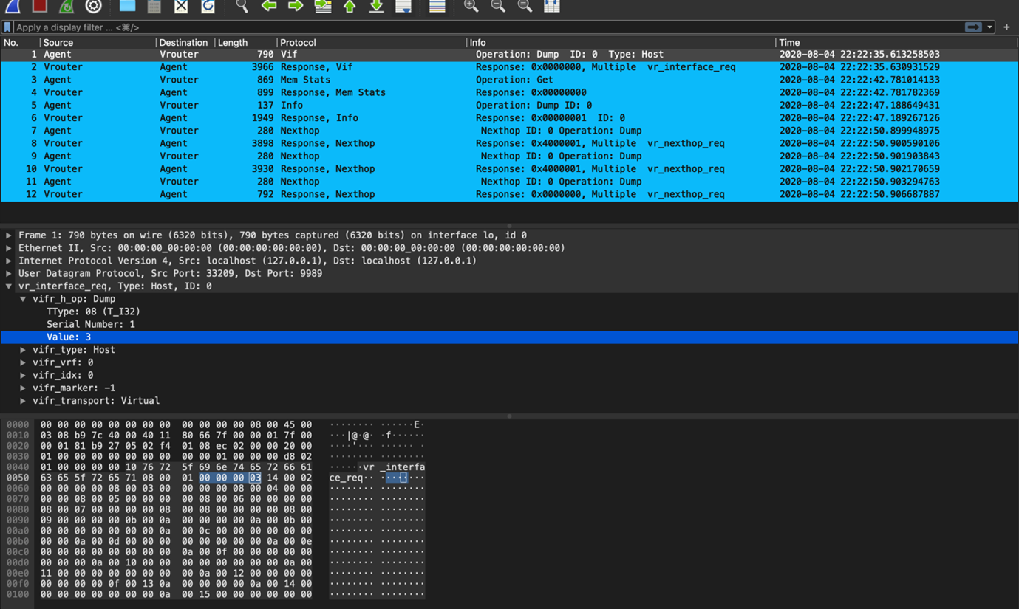Expand the vifr_type: Host node
Image resolution: width=1019 pixels, height=609 pixels.
coord(23,350)
